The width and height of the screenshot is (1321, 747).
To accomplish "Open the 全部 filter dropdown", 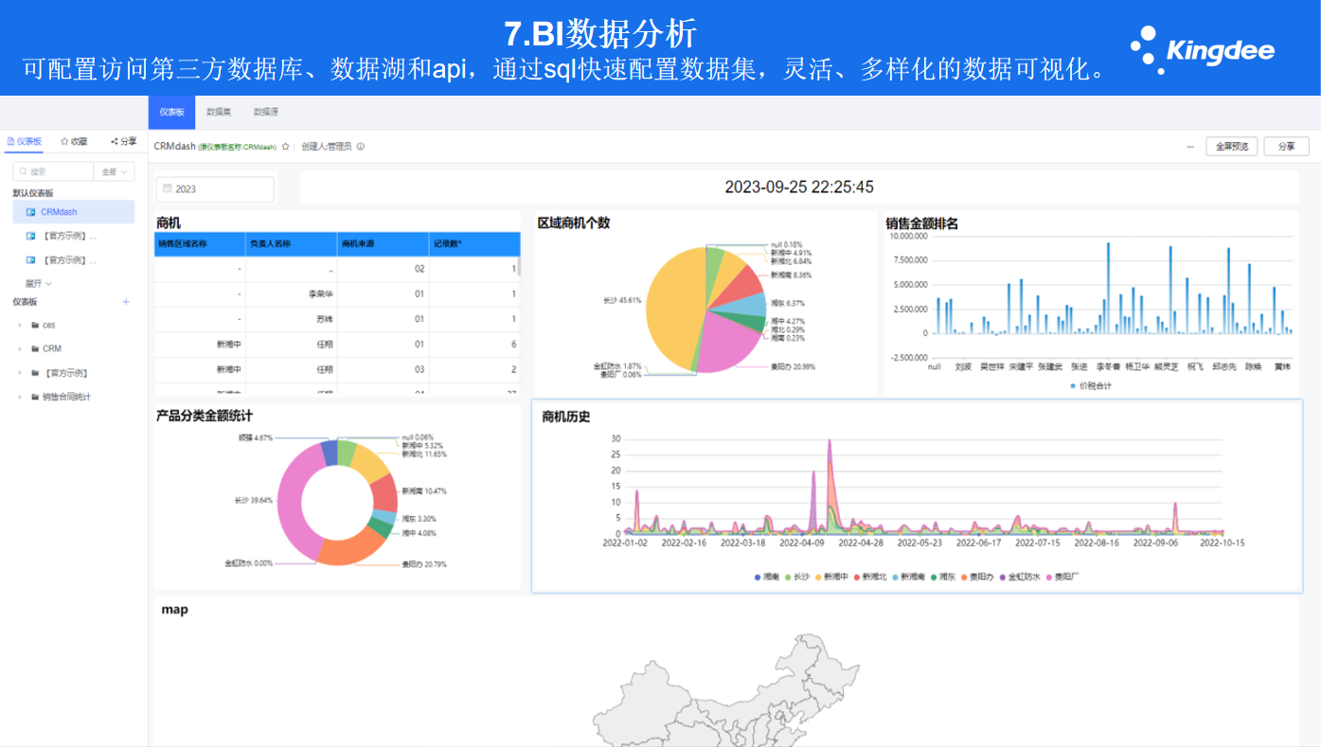I will click(x=114, y=171).
